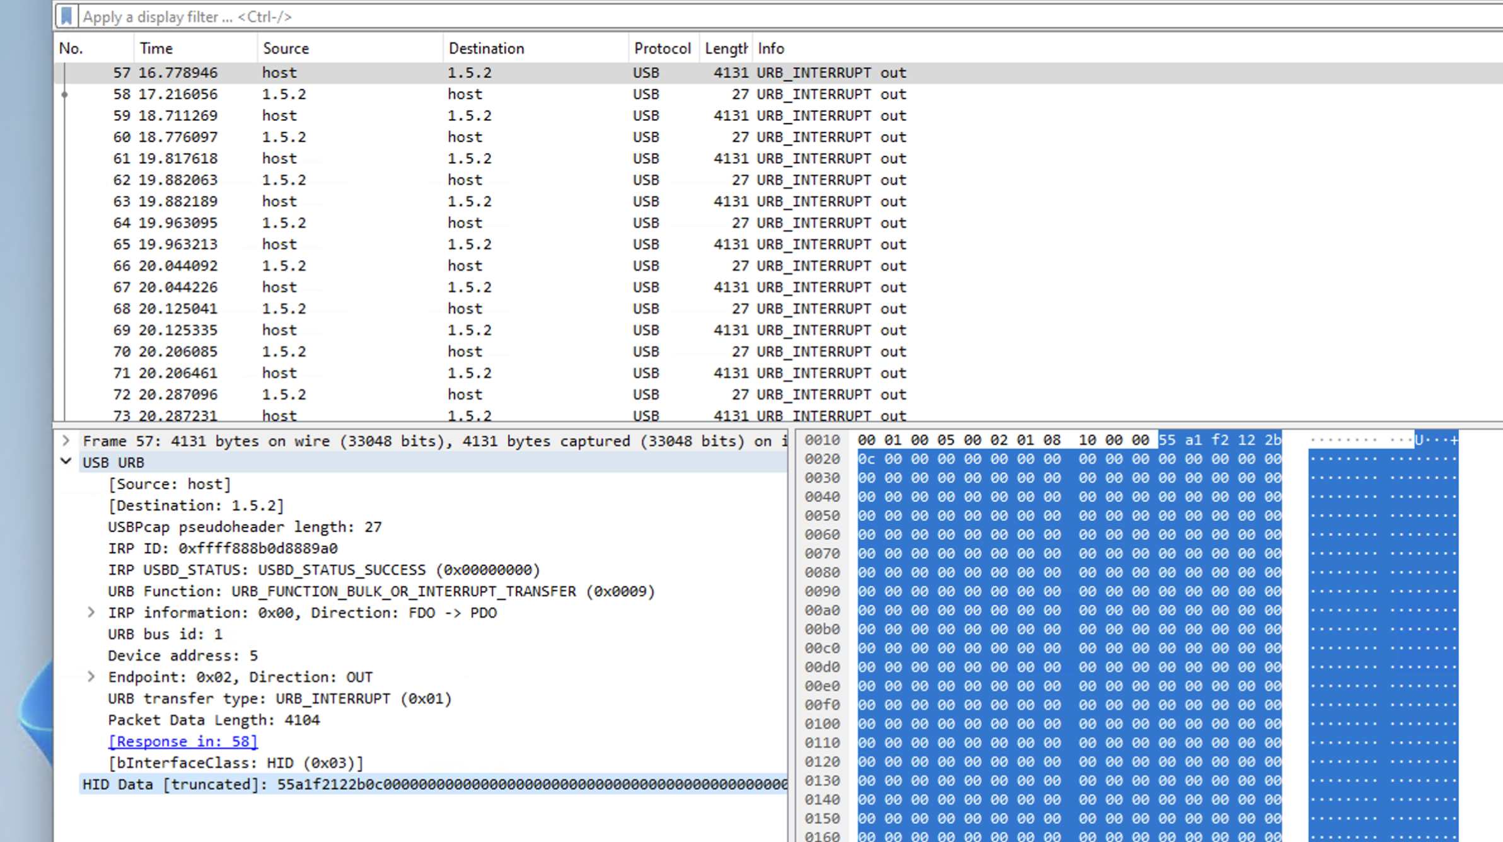Select the HID Data truncated field
The width and height of the screenshot is (1503, 842).
tap(434, 784)
